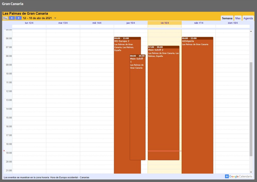
Task: Click the vie 16/4 day header
Action: (x=165, y=23)
